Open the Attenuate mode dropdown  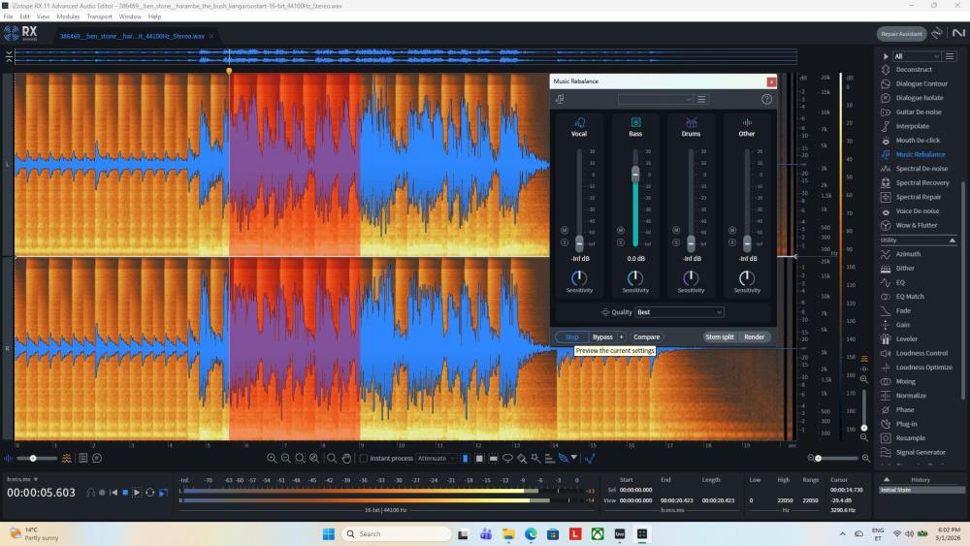(x=436, y=458)
